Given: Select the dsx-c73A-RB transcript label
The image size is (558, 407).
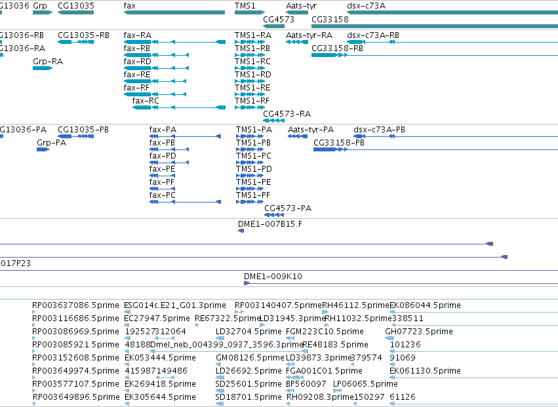Looking at the screenshot, I should 373,35.
